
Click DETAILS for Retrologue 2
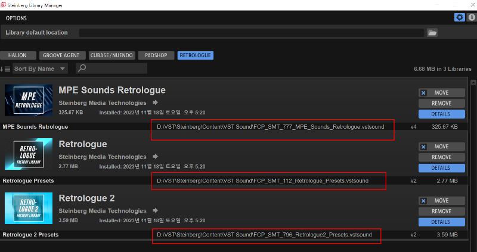pos(442,222)
